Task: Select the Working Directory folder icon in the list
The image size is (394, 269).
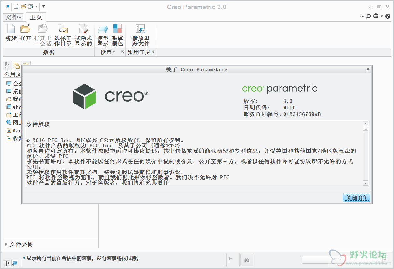Action: (x=9, y=115)
